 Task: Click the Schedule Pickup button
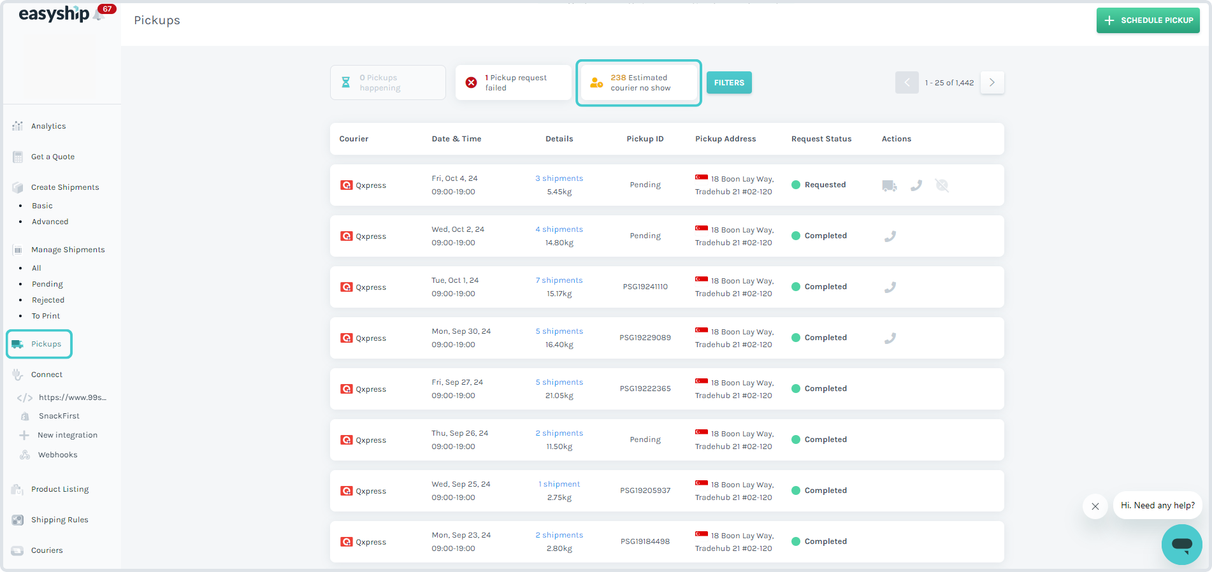(1148, 20)
